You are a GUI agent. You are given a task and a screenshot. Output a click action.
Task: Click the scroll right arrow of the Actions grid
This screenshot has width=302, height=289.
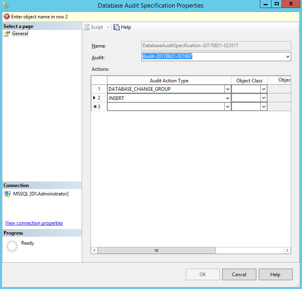[287, 250]
